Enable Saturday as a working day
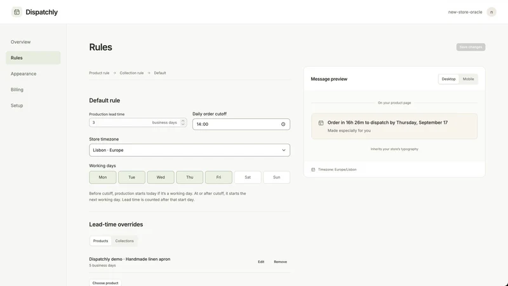The width and height of the screenshot is (508, 286). [x=248, y=177]
